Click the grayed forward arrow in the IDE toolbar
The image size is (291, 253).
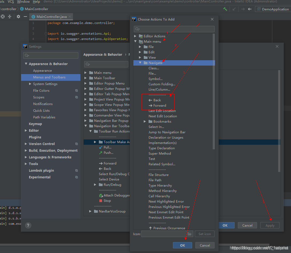(x=243, y=9)
